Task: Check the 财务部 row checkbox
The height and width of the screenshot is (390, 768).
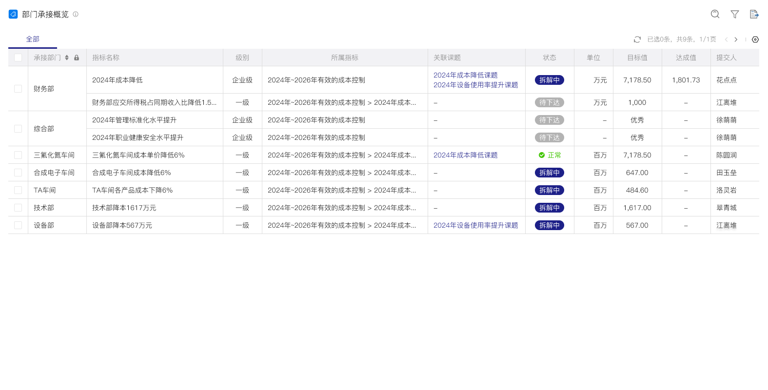Action: [18, 89]
